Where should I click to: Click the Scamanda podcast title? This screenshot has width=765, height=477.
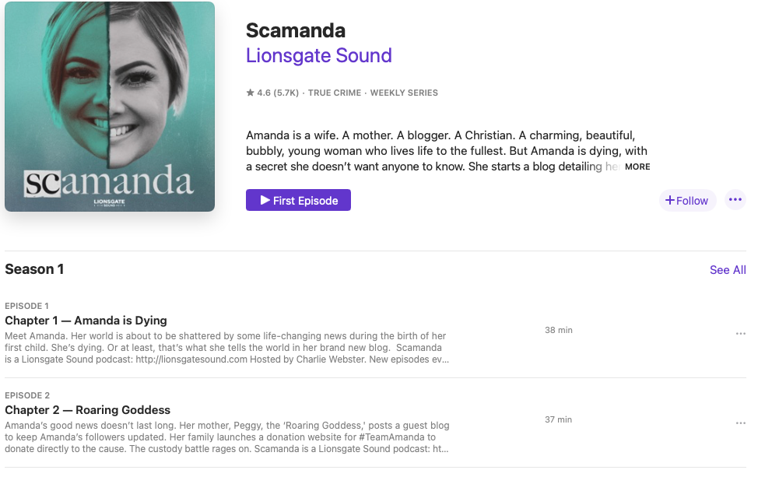click(x=296, y=30)
